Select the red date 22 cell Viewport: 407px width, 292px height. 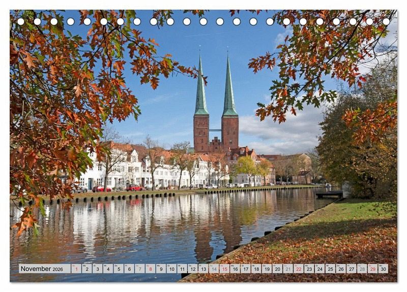299,269
